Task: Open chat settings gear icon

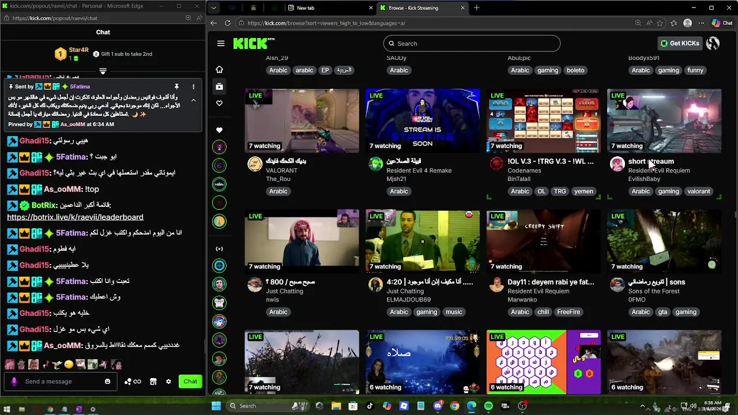Action: pyautogui.click(x=168, y=382)
